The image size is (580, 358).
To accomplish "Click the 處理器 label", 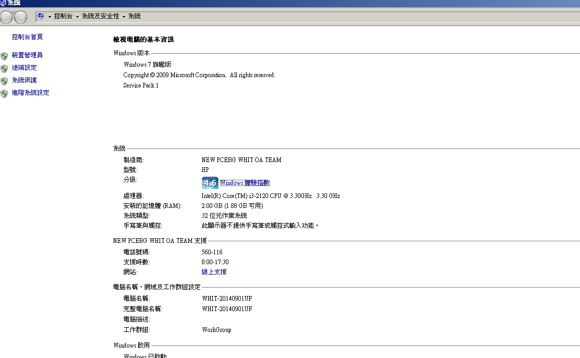I will pos(134,196).
